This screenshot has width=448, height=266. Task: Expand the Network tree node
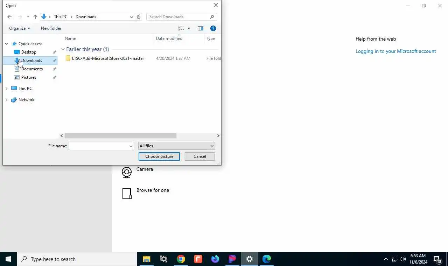pos(6,100)
